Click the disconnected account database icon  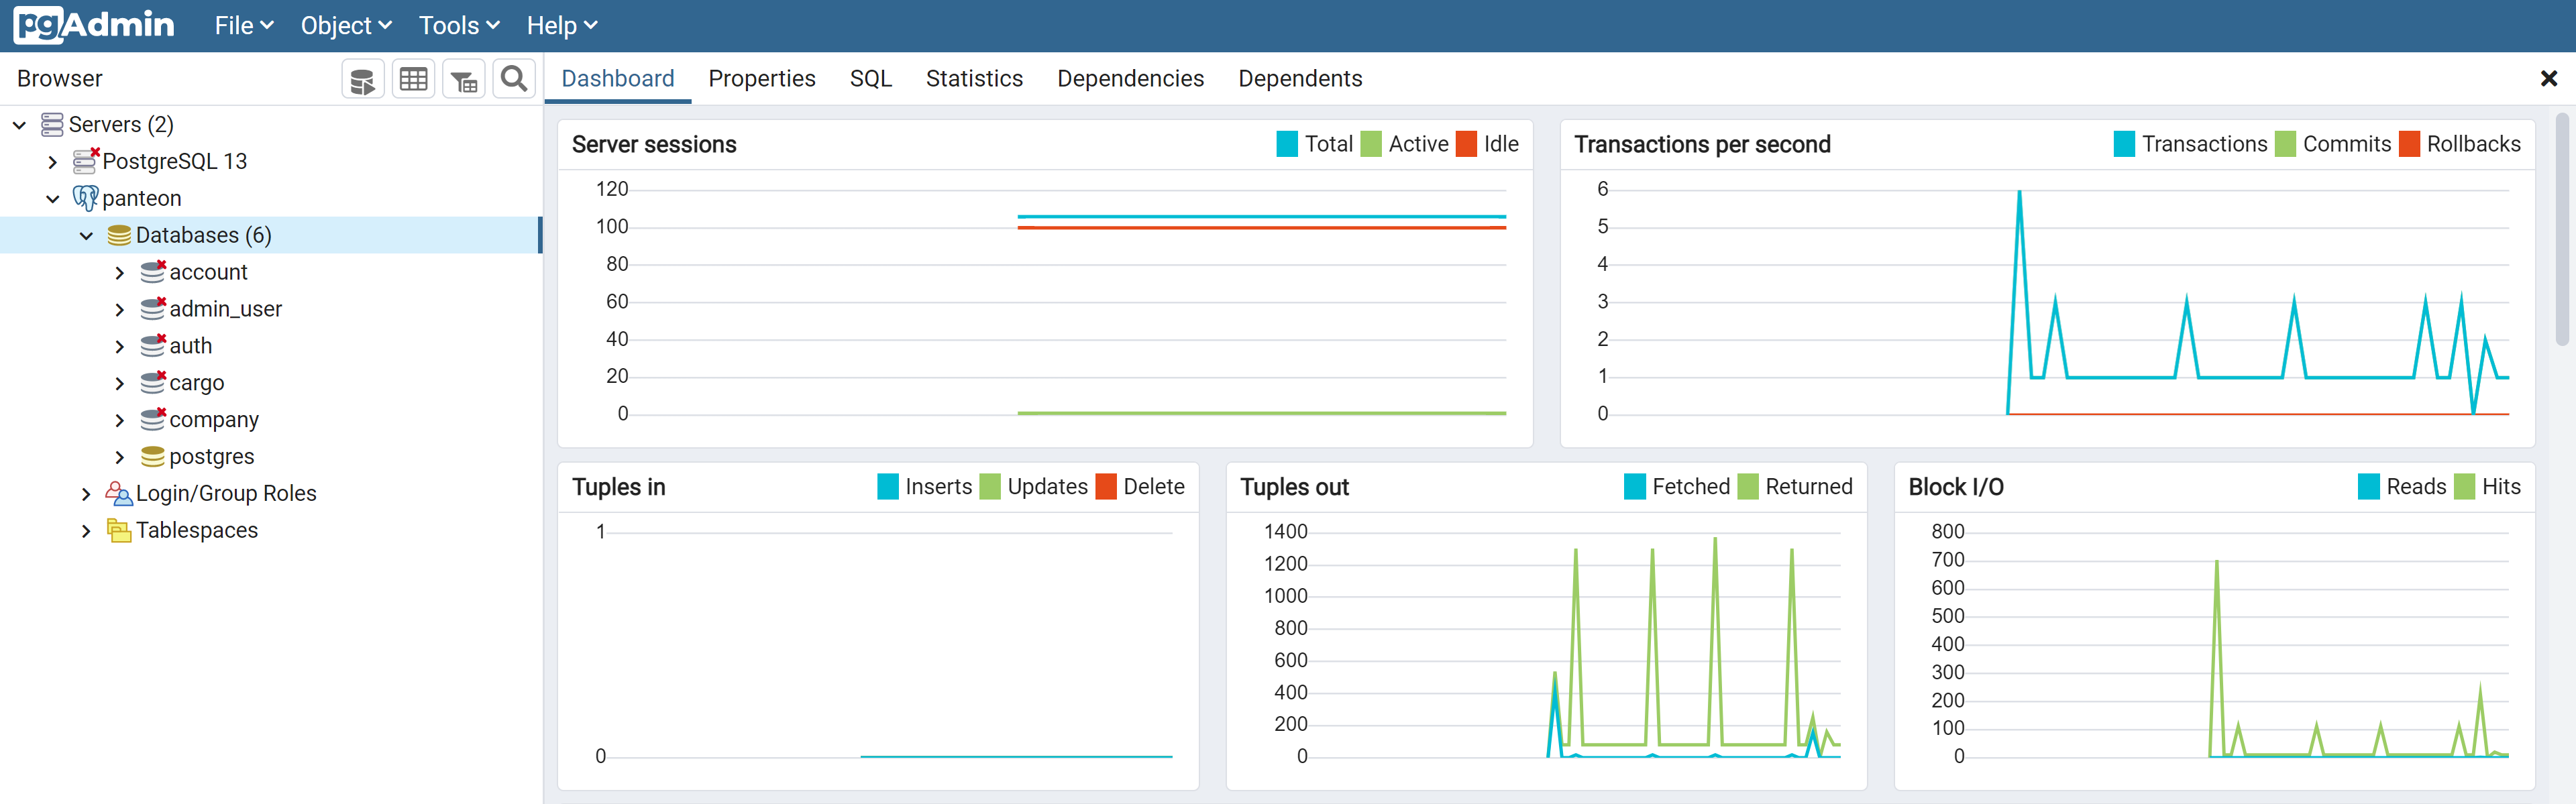[152, 272]
